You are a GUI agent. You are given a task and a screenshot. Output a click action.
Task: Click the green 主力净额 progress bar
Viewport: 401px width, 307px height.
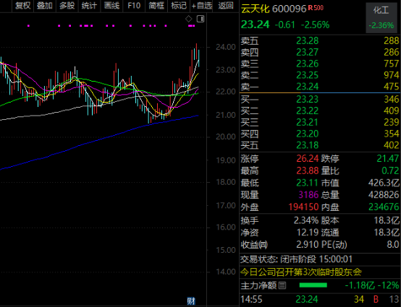pyautogui.click(x=313, y=285)
